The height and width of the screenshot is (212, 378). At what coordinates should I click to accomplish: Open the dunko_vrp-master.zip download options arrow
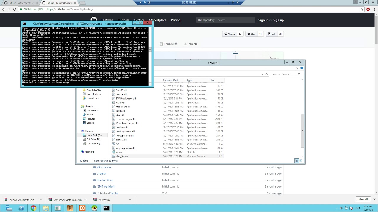(41, 200)
